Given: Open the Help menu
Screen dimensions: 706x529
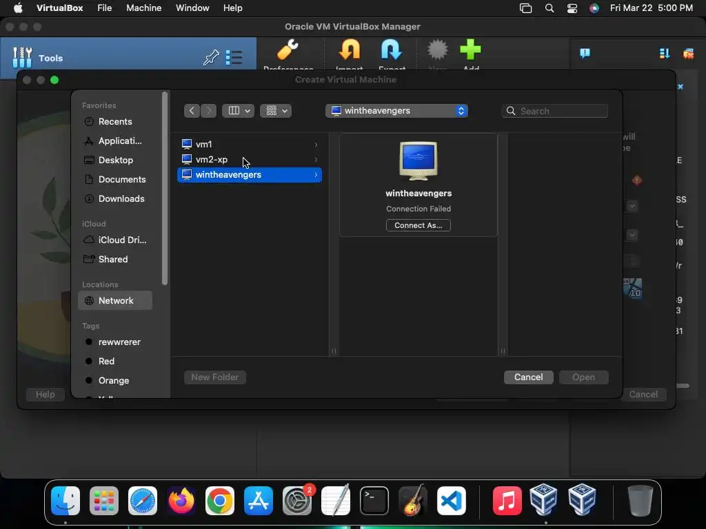Looking at the screenshot, I should point(233,8).
